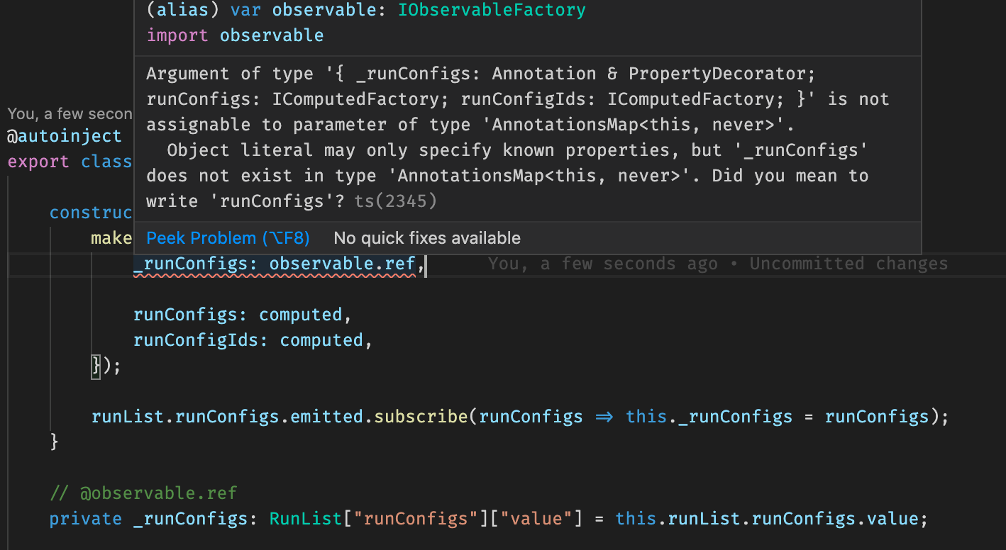Click the IObservableFactory type in the tooltip
The height and width of the screenshot is (550, 1006).
click(492, 10)
